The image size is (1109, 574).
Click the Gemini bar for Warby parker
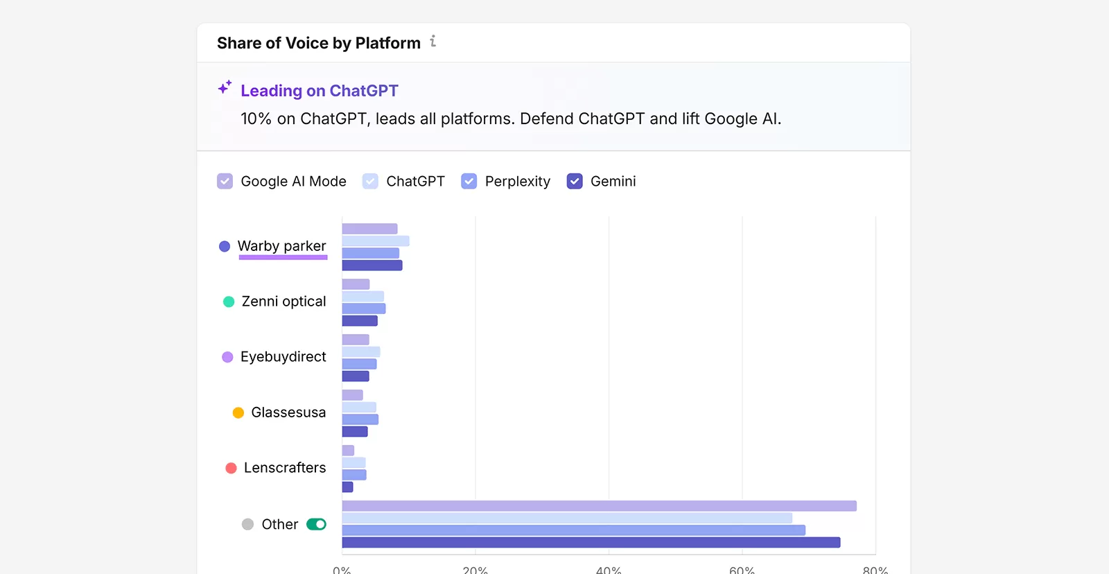[x=372, y=266]
